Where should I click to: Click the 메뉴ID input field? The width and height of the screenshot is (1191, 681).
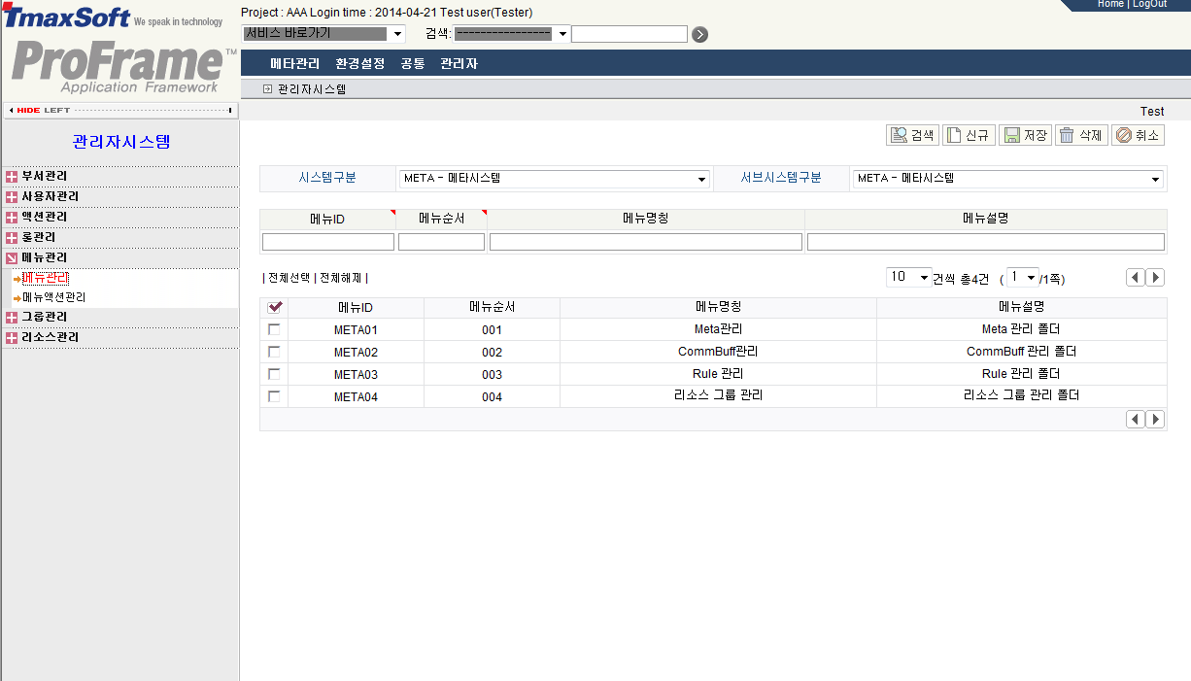pos(328,241)
